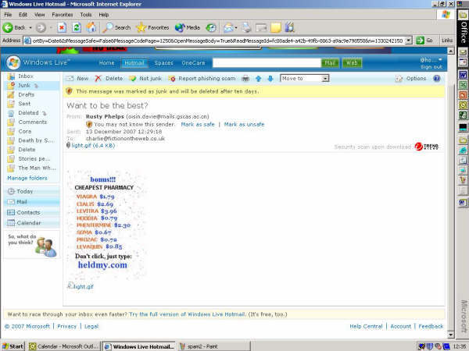Click Mark as unsafe link

(x=244, y=125)
